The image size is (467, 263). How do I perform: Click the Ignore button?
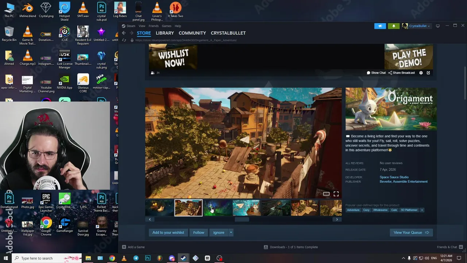pyautogui.click(x=219, y=232)
